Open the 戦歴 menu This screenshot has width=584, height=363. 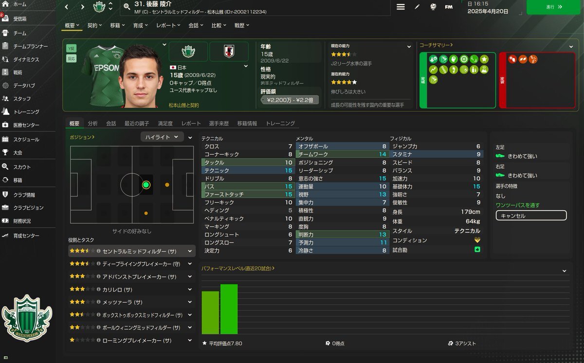[241, 25]
